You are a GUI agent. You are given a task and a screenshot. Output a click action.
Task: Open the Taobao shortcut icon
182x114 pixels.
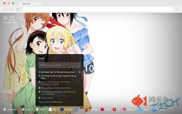(x=89, y=109)
